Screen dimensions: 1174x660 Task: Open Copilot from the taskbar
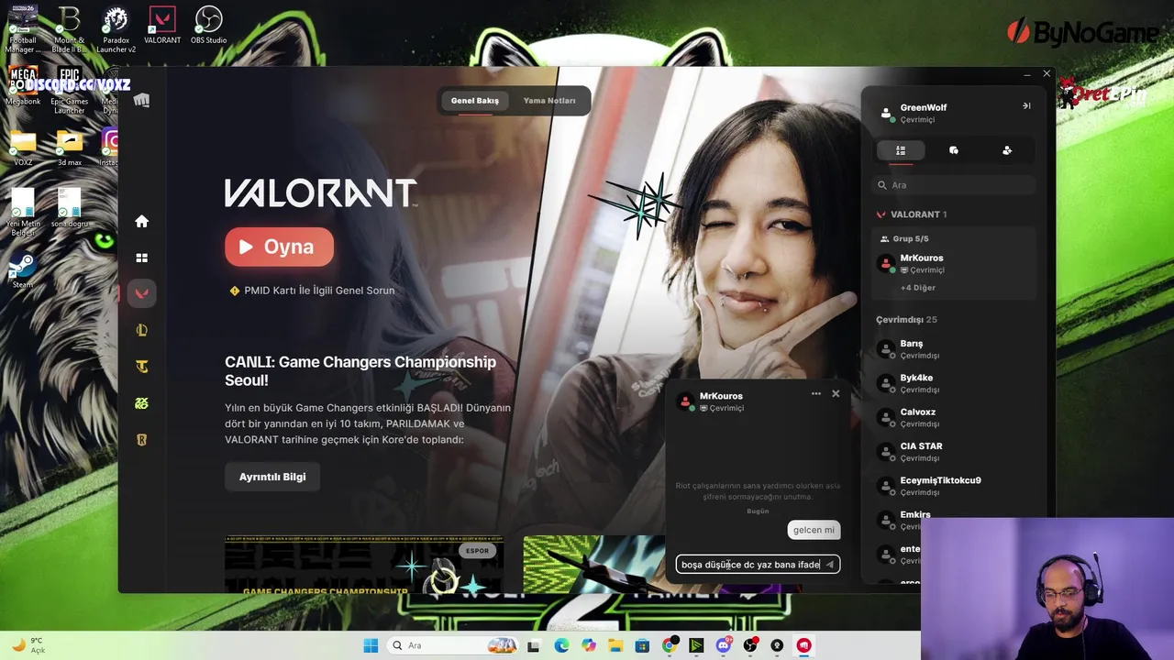click(x=588, y=645)
